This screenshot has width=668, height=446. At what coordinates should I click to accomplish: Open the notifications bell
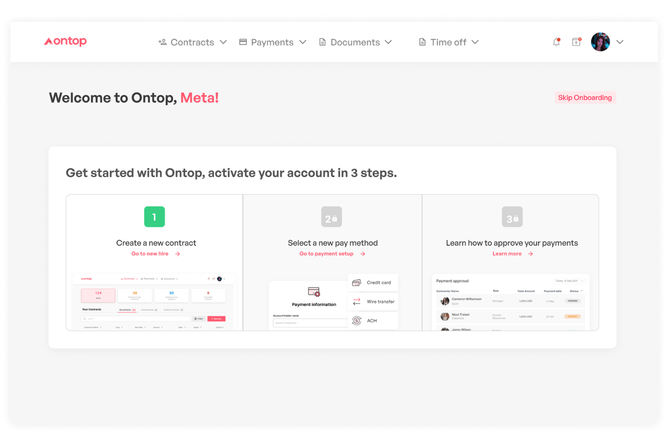coord(557,42)
